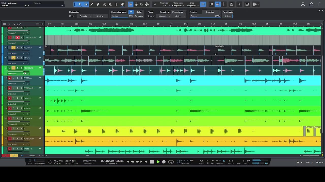The image size is (325, 182).
Task: Click the record transport button
Action: tap(164, 162)
